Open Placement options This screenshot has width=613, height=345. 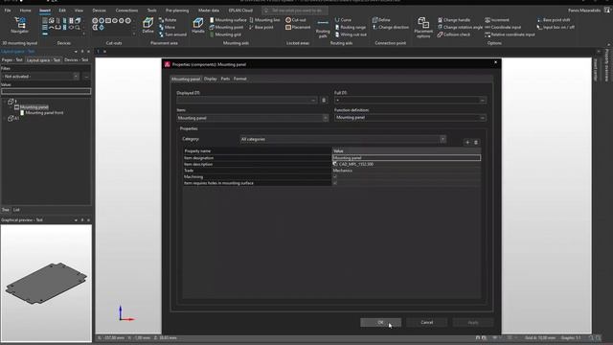[423, 28]
